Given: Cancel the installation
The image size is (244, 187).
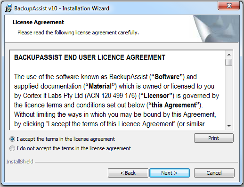Looking at the screenshot, I should 214,173.
